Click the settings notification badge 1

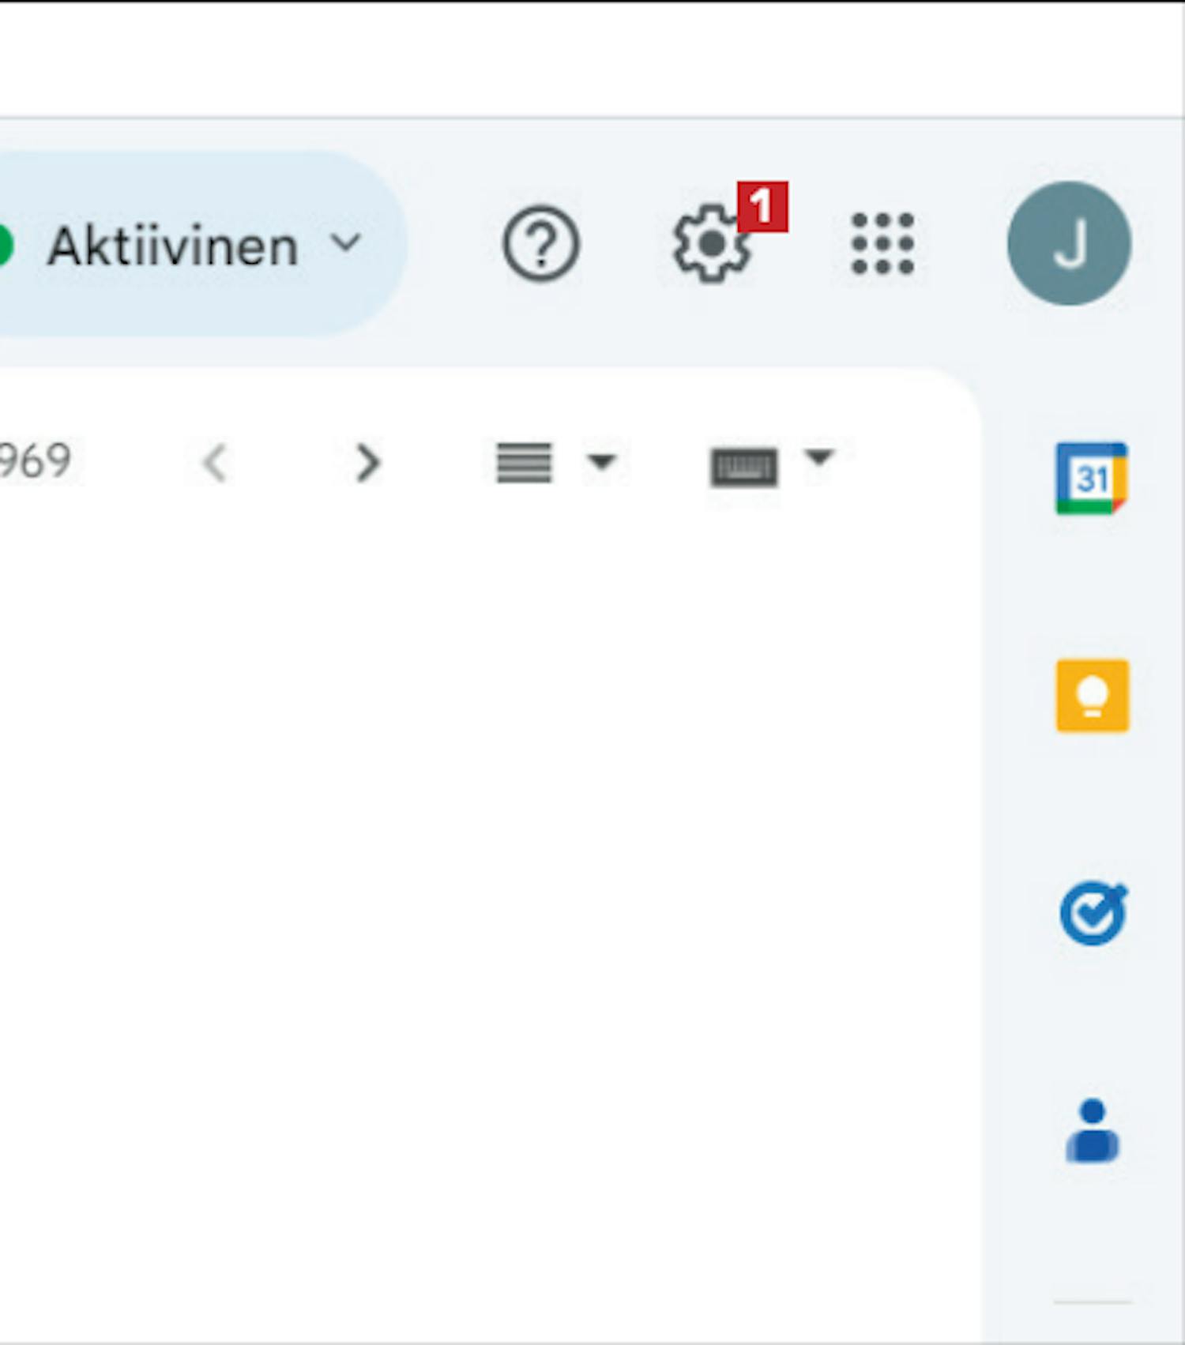[762, 207]
